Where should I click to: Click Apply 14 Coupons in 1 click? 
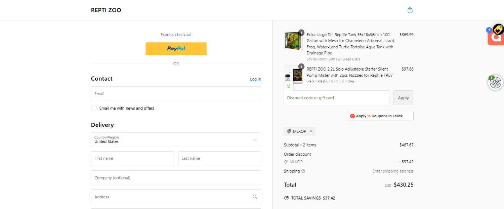point(381,116)
